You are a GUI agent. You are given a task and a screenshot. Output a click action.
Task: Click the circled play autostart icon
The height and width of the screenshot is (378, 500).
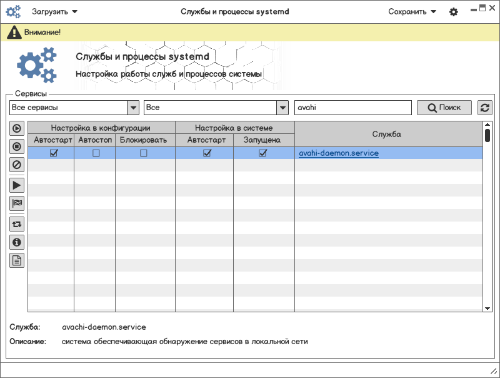click(x=17, y=128)
